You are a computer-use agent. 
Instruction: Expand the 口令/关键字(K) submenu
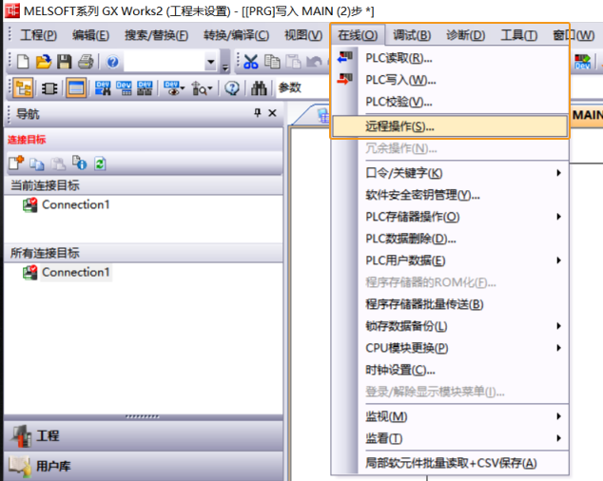click(x=450, y=173)
